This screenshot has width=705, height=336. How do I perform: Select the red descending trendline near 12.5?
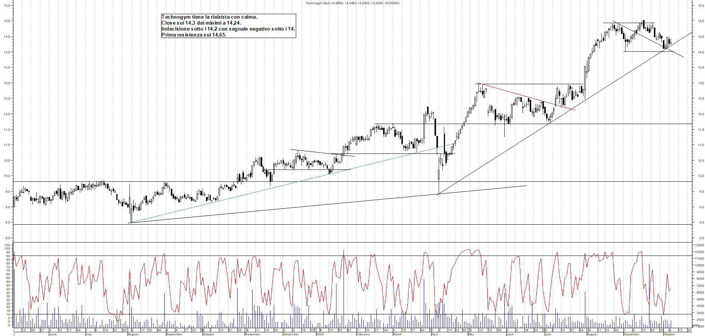(526, 97)
